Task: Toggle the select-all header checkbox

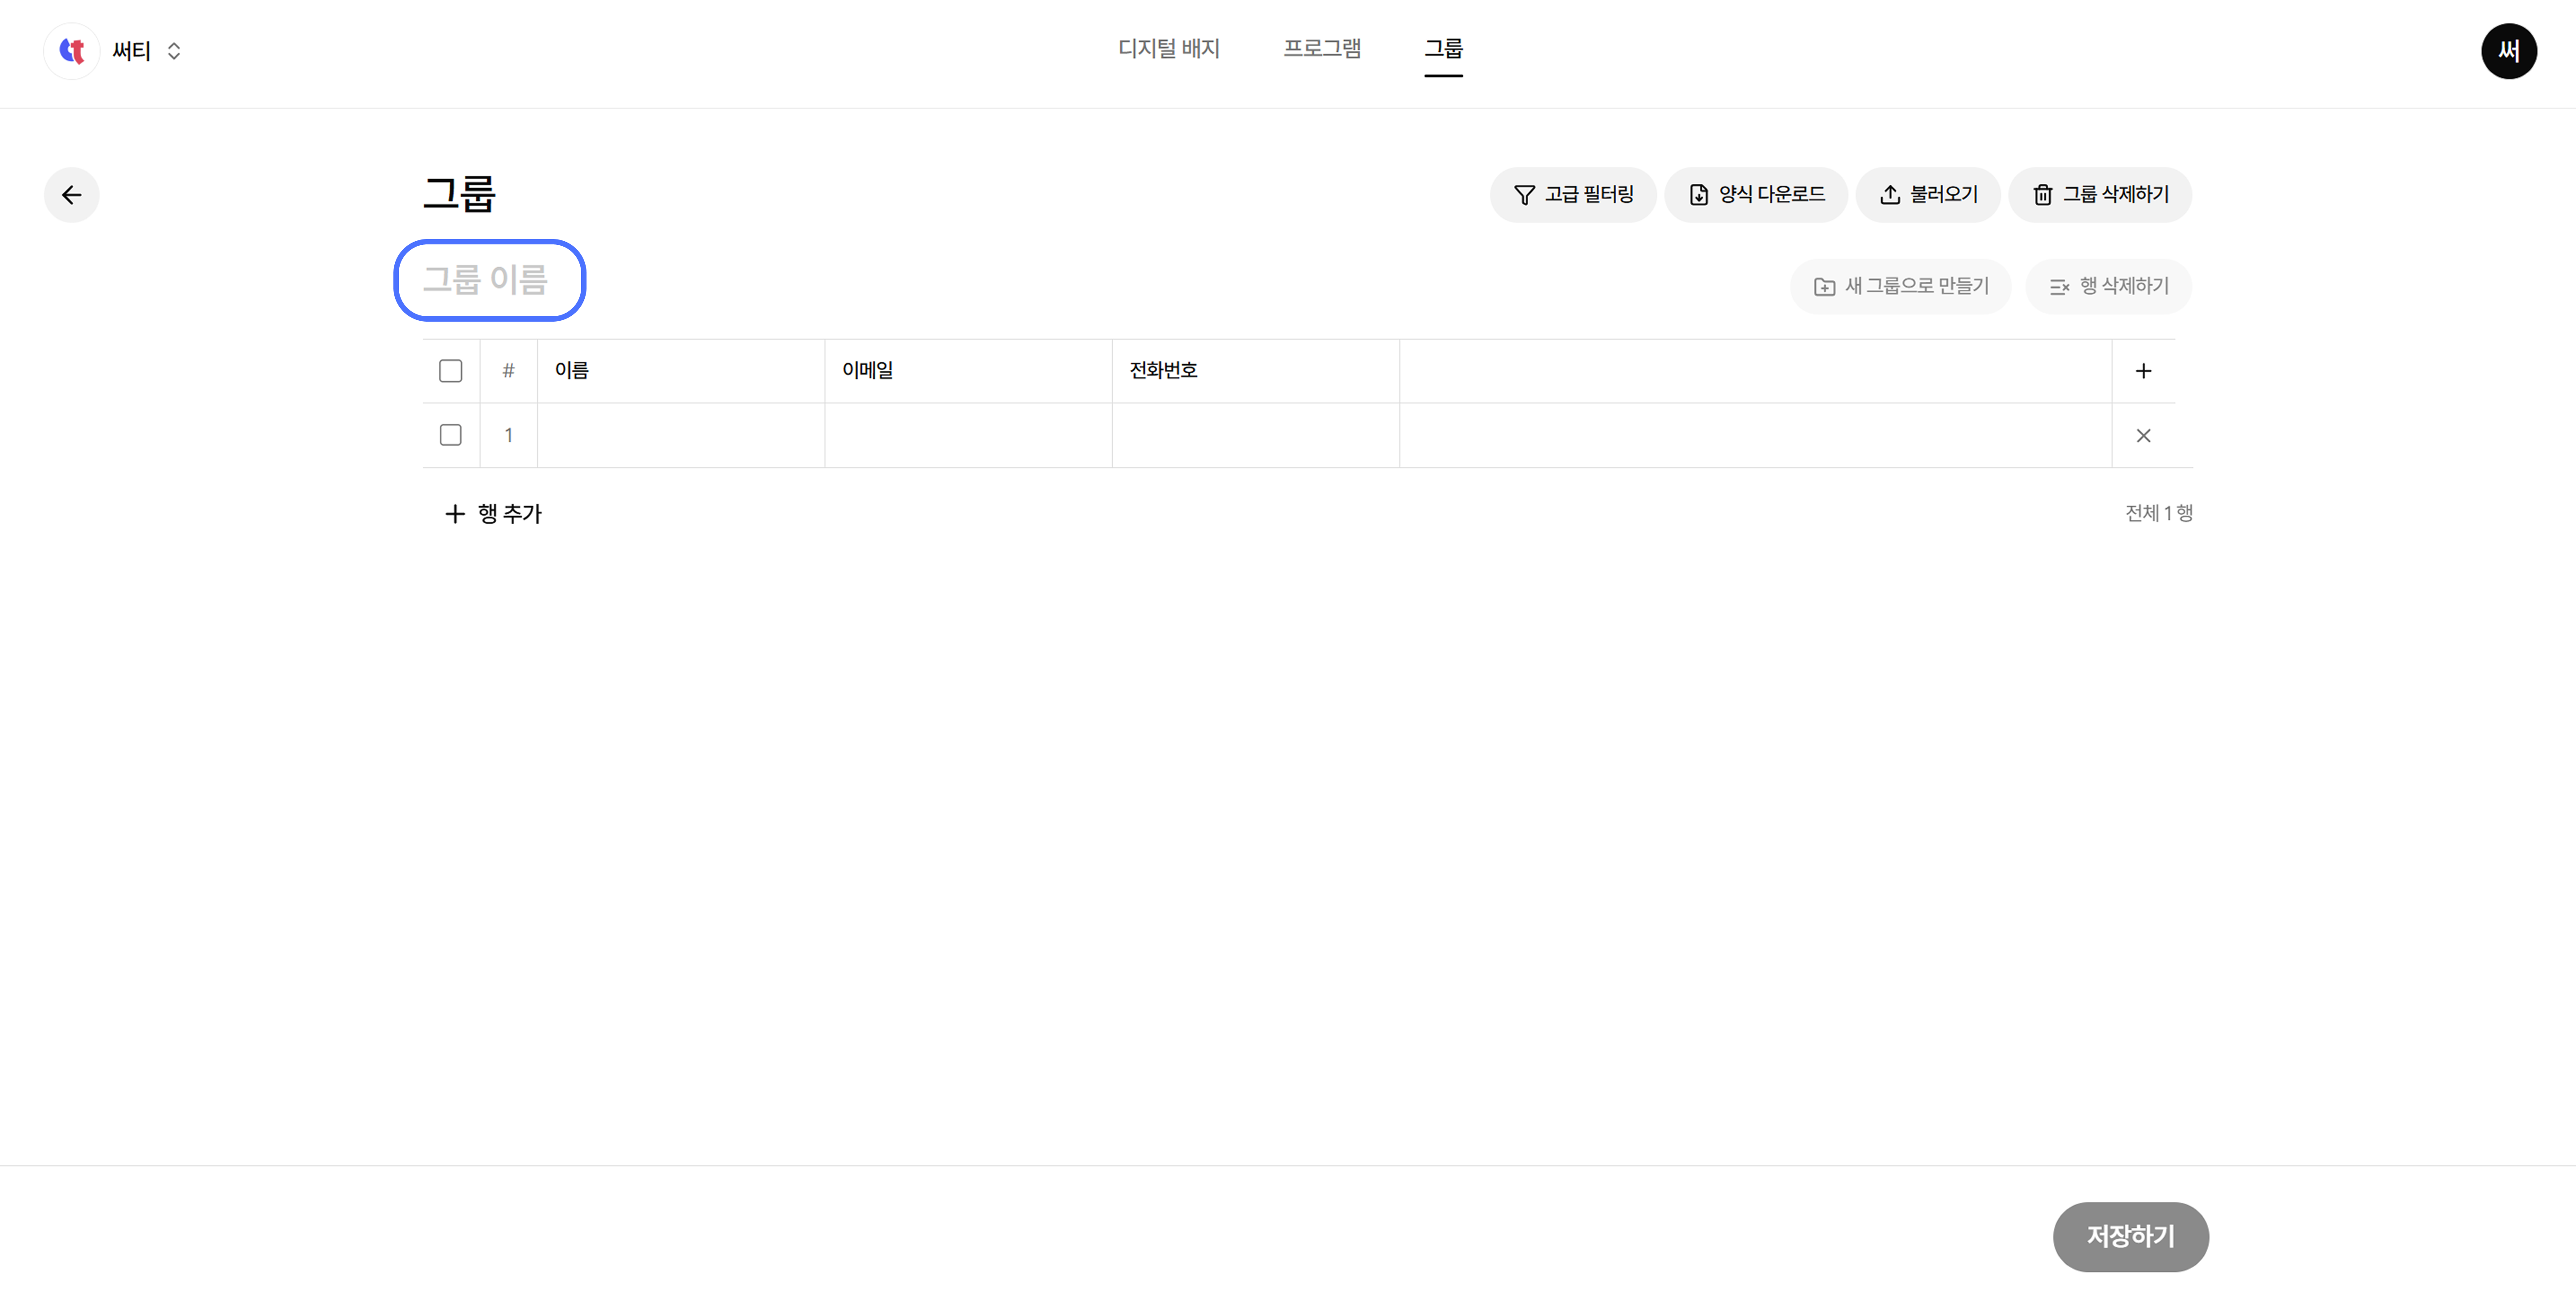Action: 451,371
